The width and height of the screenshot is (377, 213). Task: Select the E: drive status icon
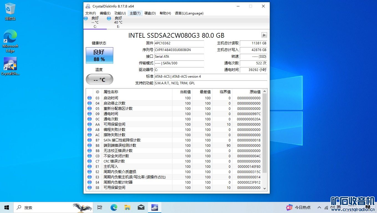click(109, 18)
